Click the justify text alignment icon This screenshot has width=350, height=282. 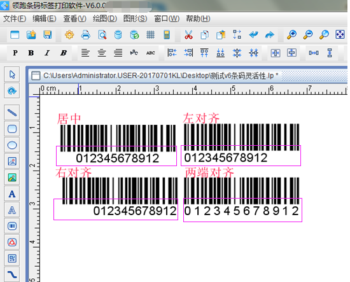pyautogui.click(x=118, y=53)
